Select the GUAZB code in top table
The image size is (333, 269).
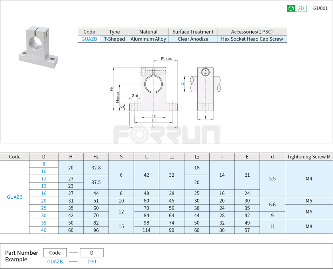89,39
